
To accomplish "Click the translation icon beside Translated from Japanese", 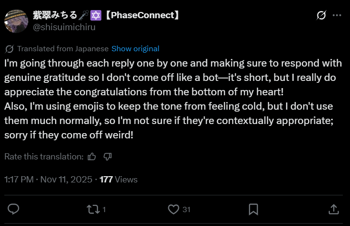I will [x=9, y=49].
